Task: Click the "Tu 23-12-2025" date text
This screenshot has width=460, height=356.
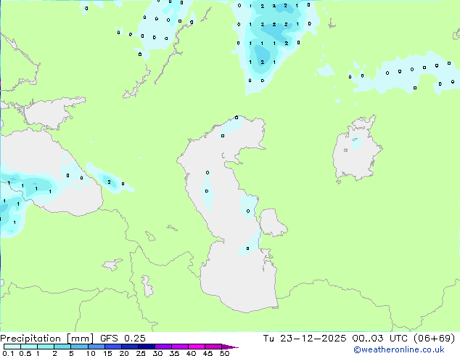Action: click(x=305, y=339)
